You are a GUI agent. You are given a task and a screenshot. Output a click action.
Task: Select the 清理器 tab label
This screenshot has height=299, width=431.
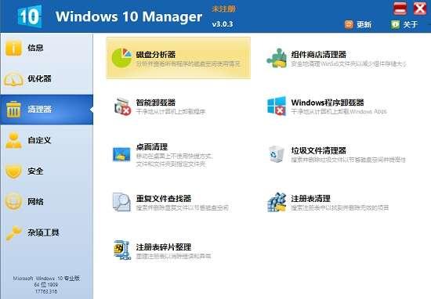(x=40, y=110)
